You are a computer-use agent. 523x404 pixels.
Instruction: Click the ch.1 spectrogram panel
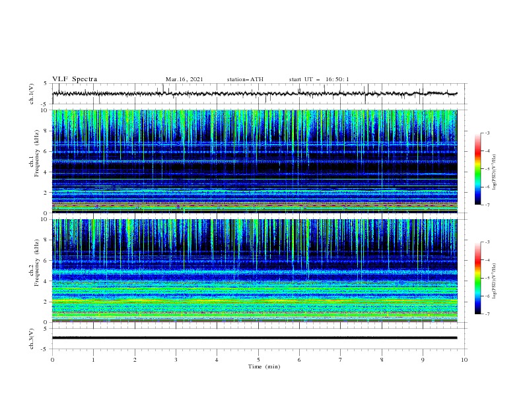(254, 161)
